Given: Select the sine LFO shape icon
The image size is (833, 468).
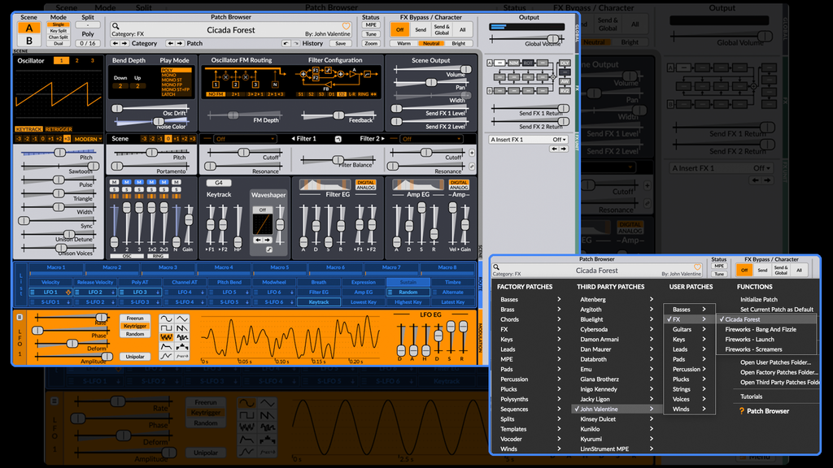Looking at the screenshot, I should tap(165, 319).
